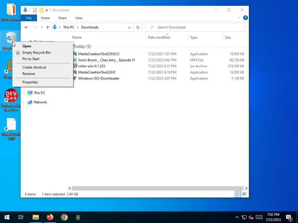Expand the Network tree node
Viewport: 298px width, 223px height.
point(24,102)
